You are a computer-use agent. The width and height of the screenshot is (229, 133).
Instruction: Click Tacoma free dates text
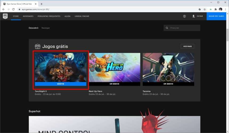(156, 94)
